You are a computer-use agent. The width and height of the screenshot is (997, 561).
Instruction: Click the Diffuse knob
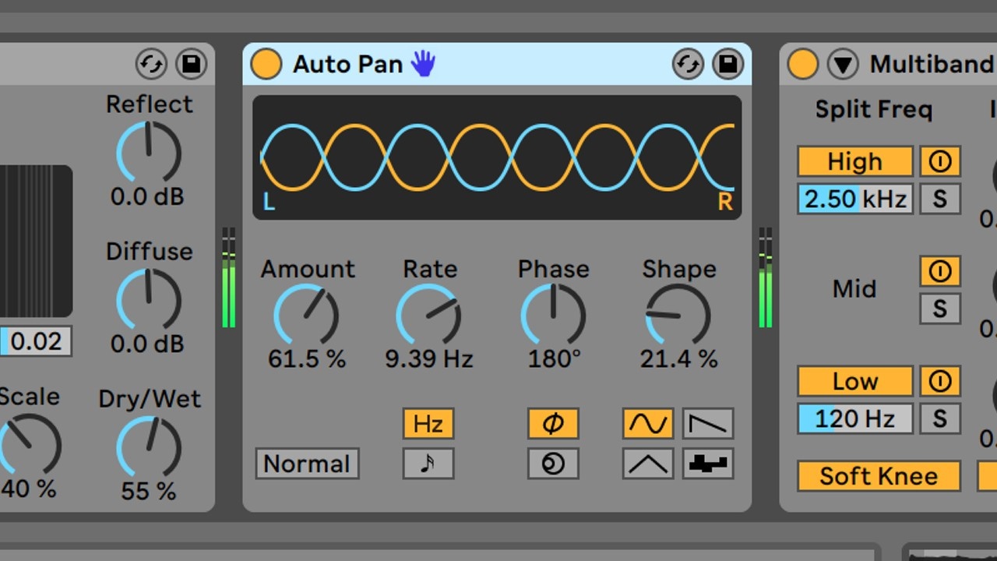click(x=149, y=300)
